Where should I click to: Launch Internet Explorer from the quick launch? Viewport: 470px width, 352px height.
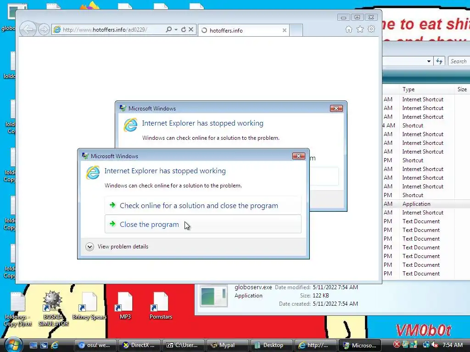55,345
